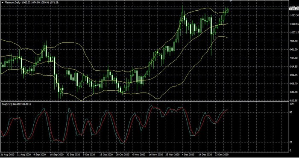Click the 845.30 price axis label

pos(294,92)
